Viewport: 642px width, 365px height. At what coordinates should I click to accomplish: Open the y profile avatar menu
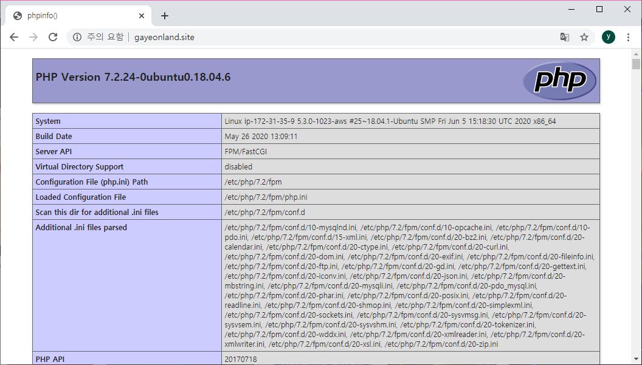tap(608, 36)
